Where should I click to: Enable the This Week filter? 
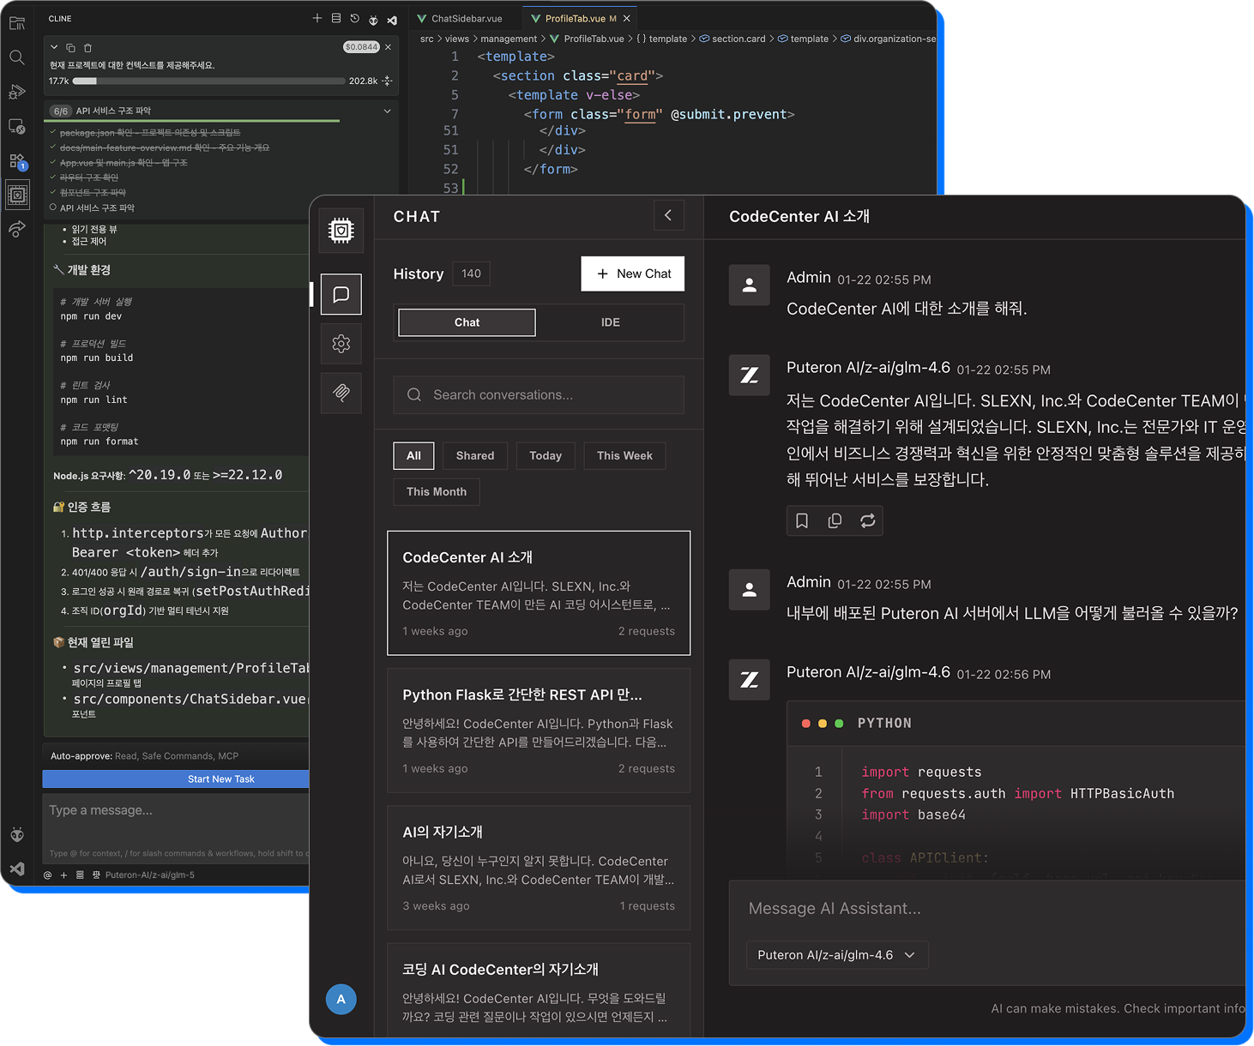624,456
